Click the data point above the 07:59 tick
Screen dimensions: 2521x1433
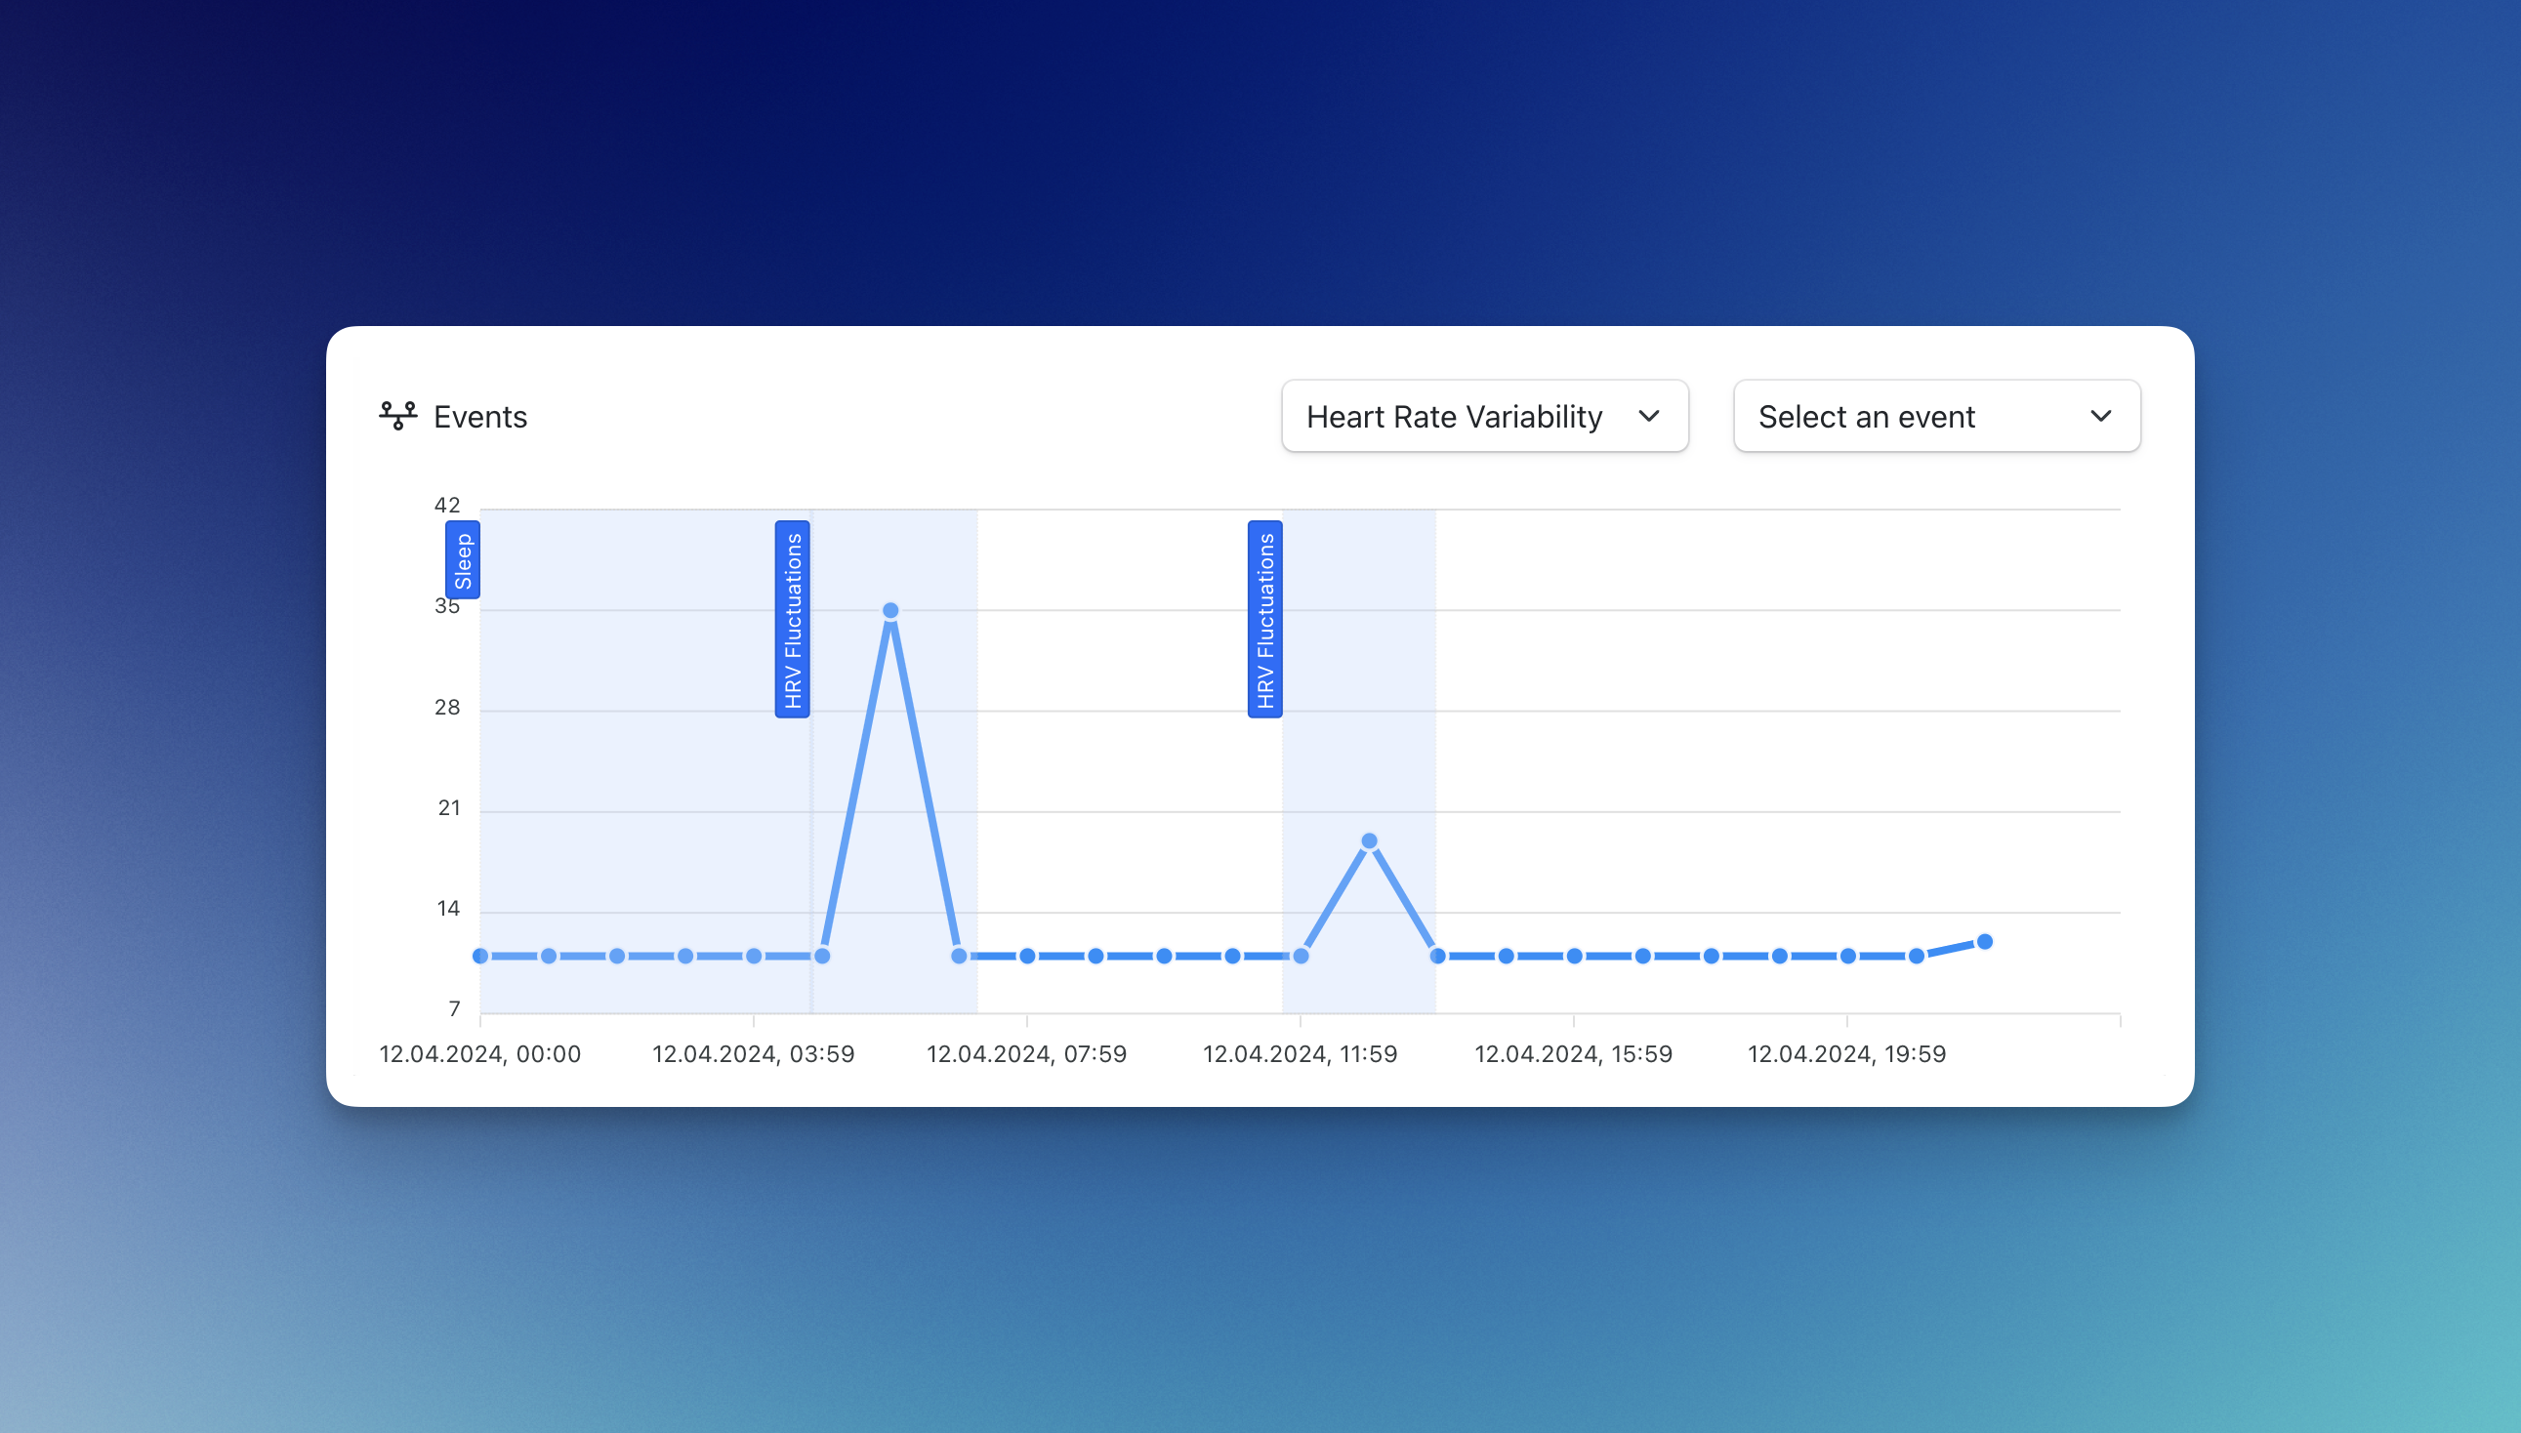1027,956
